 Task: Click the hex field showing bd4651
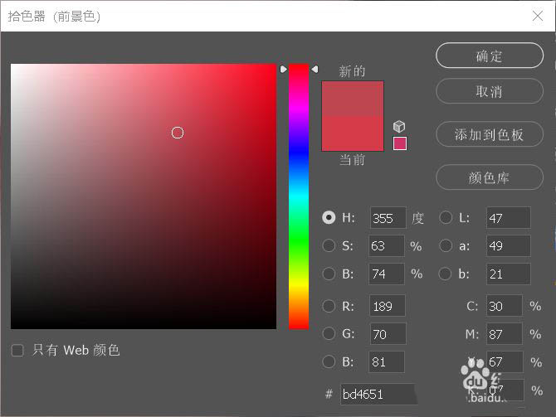coord(378,394)
